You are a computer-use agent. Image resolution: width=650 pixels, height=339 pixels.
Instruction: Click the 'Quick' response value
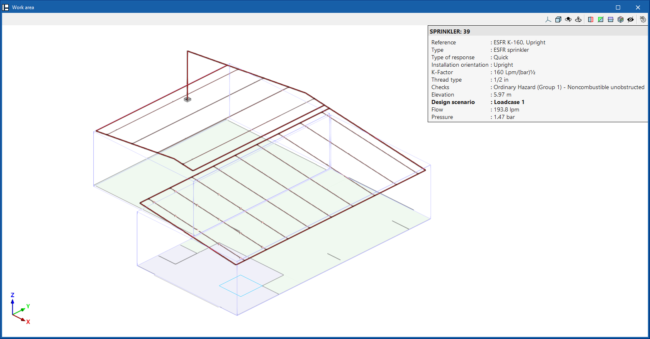501,57
